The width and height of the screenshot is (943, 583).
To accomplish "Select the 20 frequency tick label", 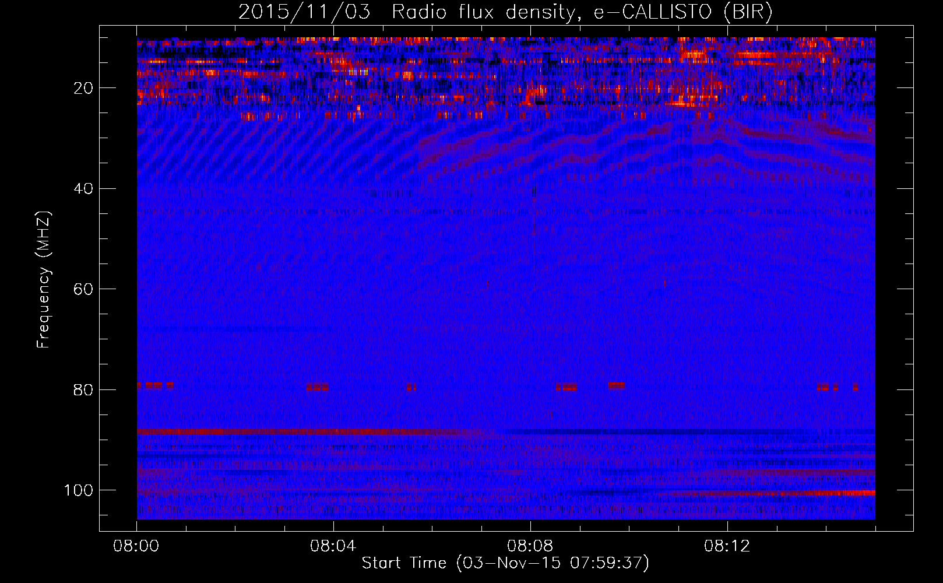I will pyautogui.click(x=84, y=88).
